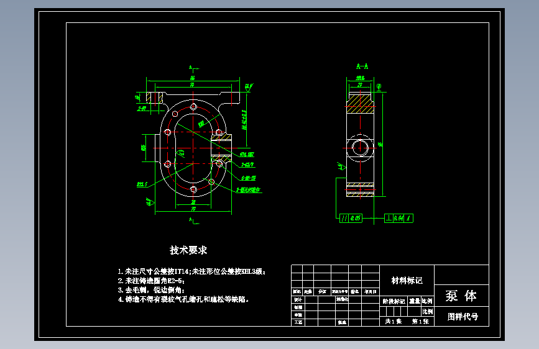Select the parallelism tolerance frame 0.05
Image resolution: width=539 pixels, height=349 pixels.
tap(351, 218)
